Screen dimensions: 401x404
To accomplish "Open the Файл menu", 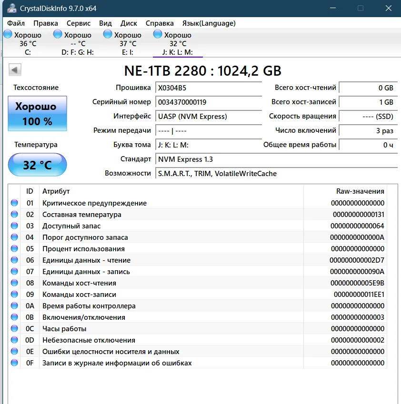I will coord(16,23).
